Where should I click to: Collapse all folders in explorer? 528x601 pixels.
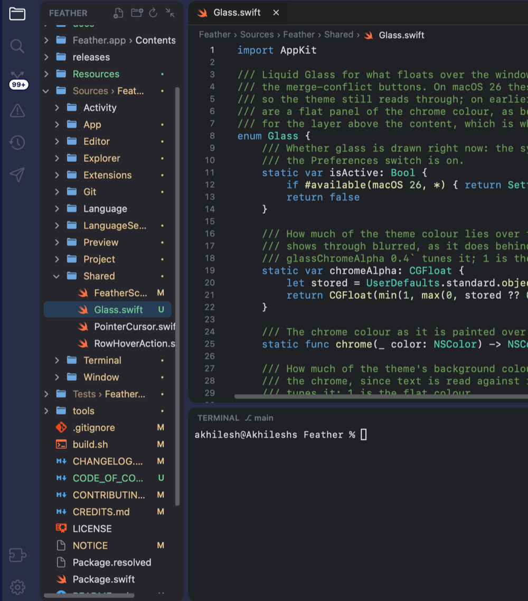[170, 13]
